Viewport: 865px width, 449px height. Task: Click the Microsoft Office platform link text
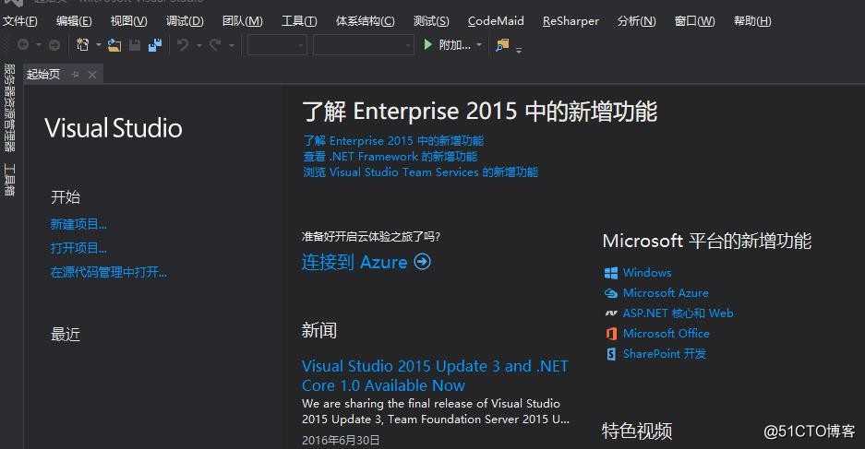(x=666, y=334)
